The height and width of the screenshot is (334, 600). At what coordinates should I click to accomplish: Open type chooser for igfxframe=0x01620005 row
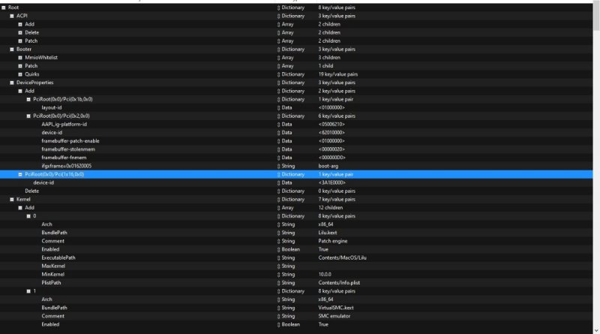click(278, 166)
